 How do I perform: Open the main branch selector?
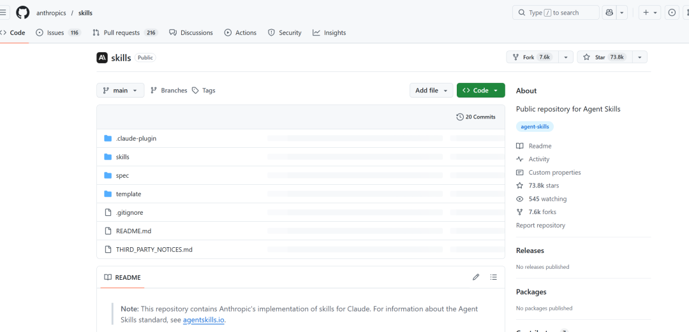coord(121,90)
